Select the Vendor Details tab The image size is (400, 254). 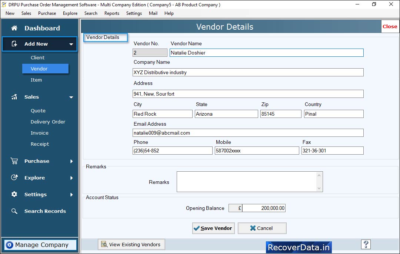tap(105, 37)
